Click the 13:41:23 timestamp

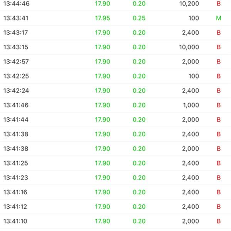tap(16, 178)
